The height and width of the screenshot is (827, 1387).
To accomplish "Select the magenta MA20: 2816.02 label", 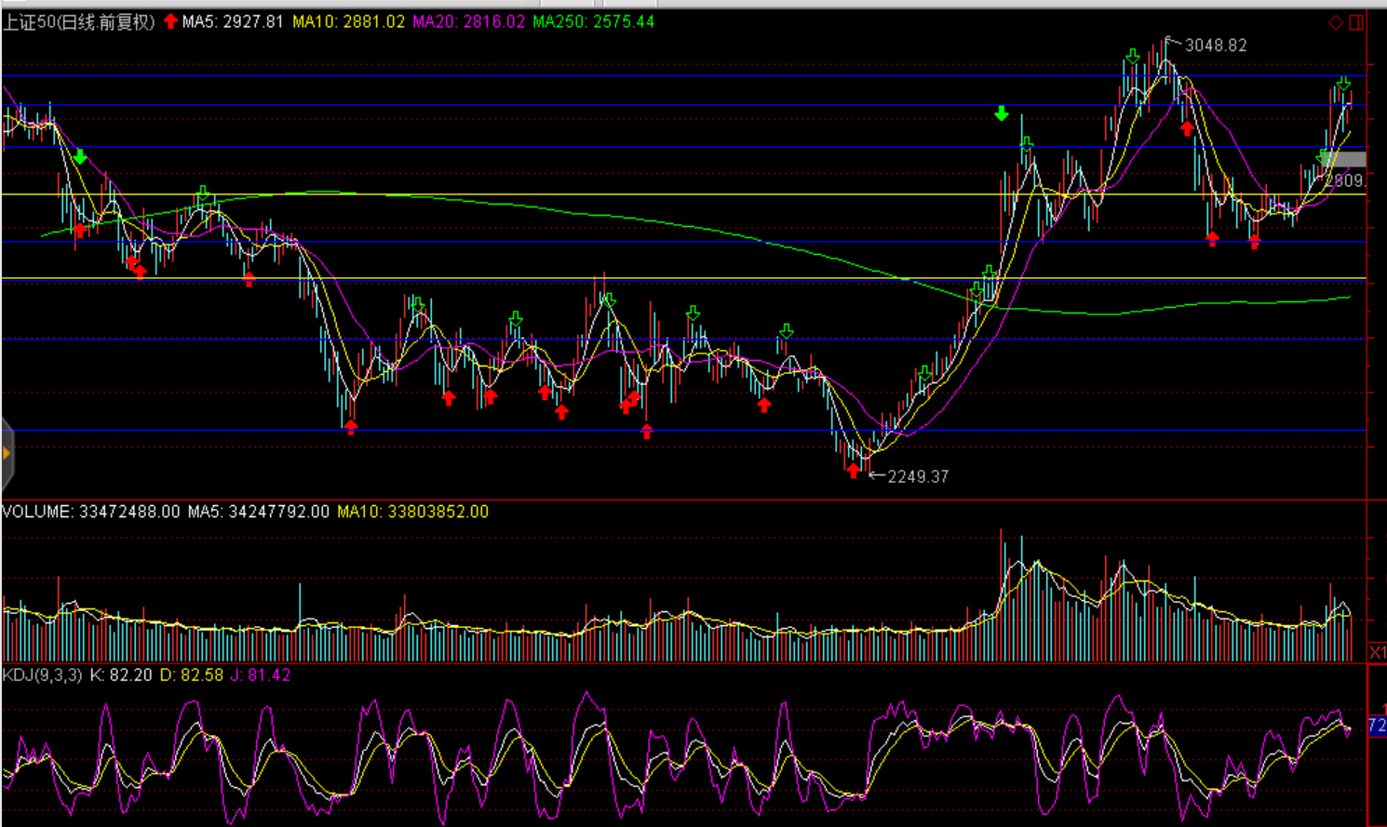I will tap(468, 21).
